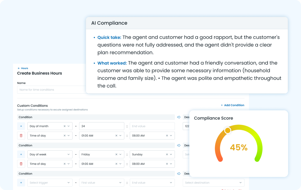Click the plus icon beside Select trigger

point(21,183)
